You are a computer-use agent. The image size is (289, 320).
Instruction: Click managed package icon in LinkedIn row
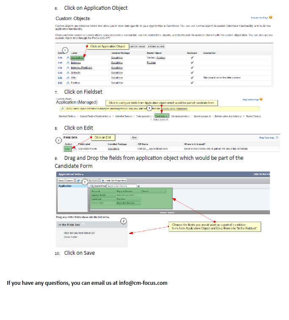[68, 72]
